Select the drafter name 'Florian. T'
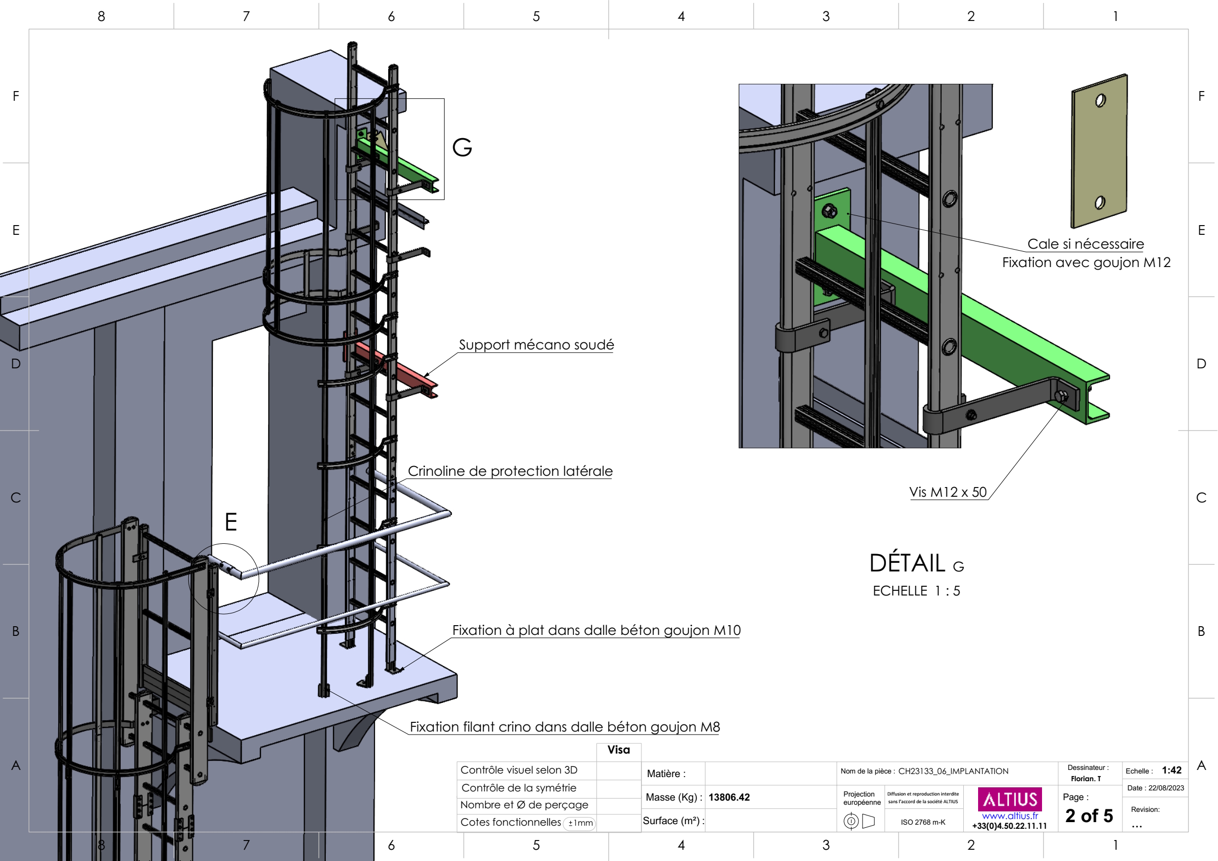This screenshot has height=861, width=1218. click(x=1086, y=779)
